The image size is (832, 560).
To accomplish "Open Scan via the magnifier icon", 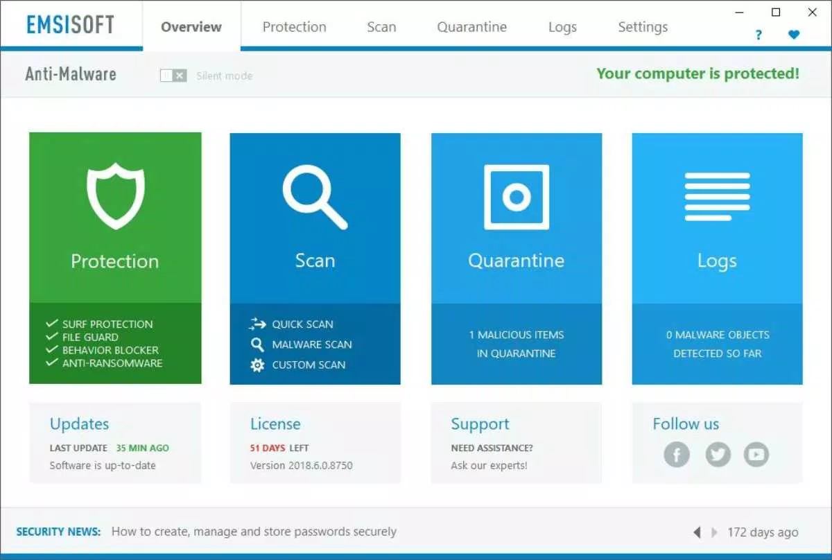I will 315,194.
